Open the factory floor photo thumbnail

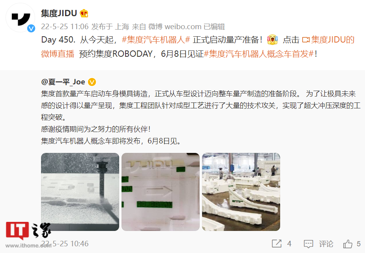[241, 192]
